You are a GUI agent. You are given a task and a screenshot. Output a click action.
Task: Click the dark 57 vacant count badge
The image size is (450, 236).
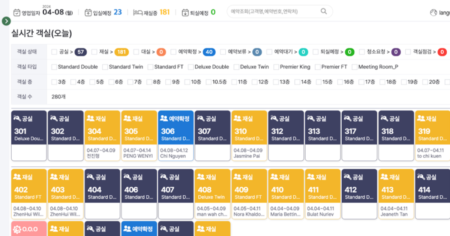coord(81,52)
